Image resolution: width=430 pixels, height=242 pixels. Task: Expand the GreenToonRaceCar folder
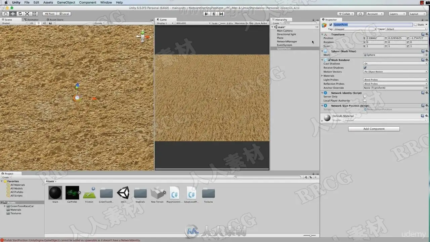pyautogui.click(x=5, y=206)
